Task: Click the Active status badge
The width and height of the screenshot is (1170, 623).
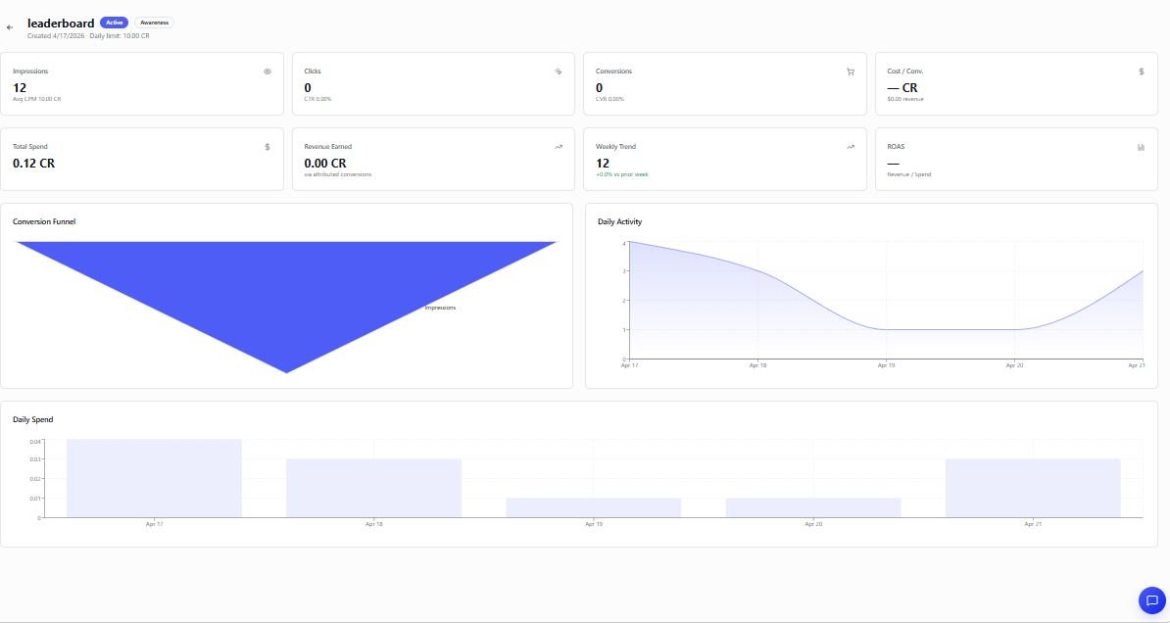Action: coord(114,22)
